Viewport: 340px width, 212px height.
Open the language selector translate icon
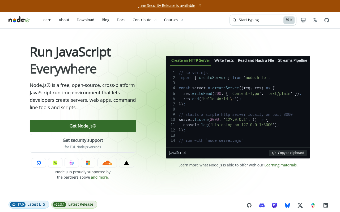coord(315,20)
